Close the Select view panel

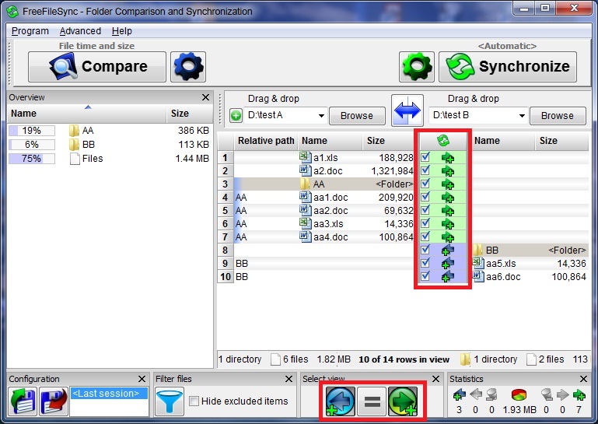pos(435,379)
